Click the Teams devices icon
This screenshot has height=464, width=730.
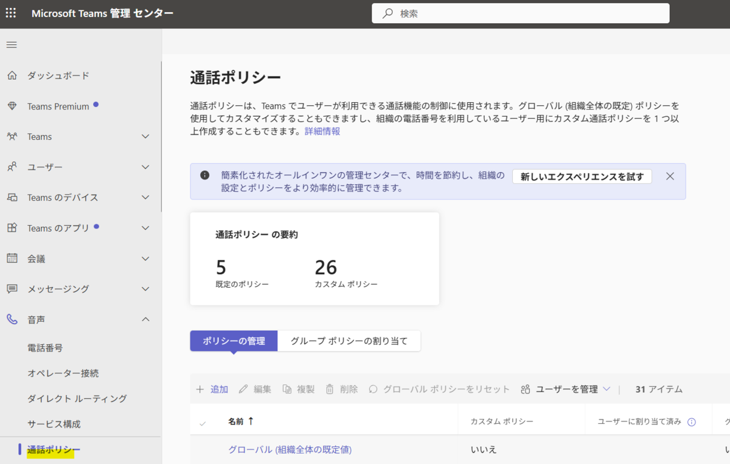point(12,197)
